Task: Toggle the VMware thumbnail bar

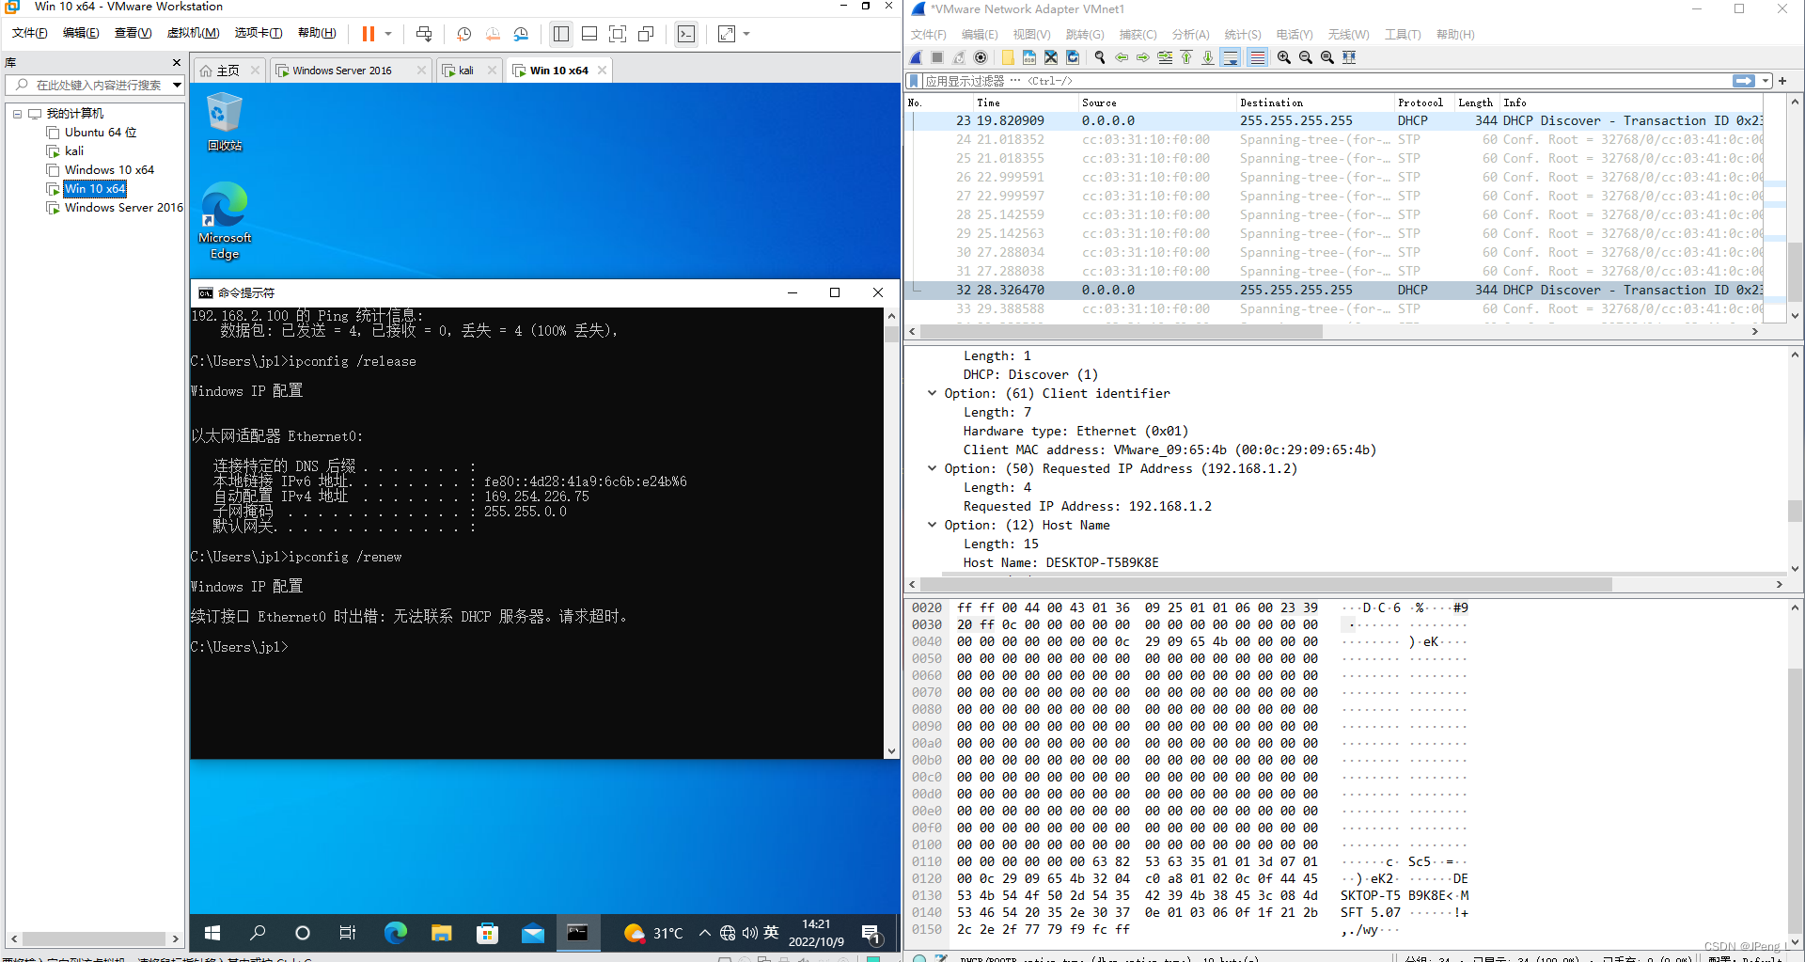Action: pyautogui.click(x=589, y=34)
